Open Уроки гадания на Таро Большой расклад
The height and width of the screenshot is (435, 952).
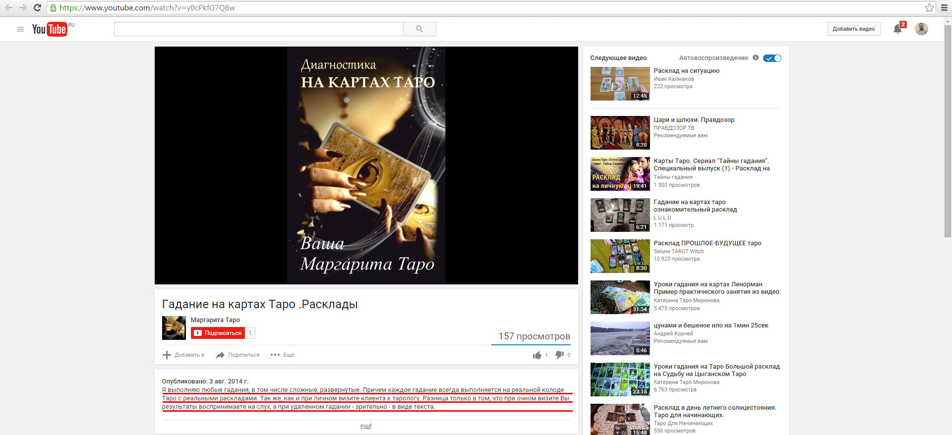tap(716, 370)
